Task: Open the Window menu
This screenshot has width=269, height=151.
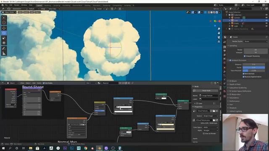Action: [x=24, y=5]
